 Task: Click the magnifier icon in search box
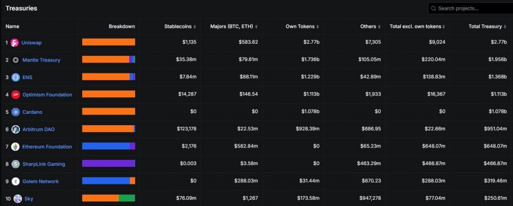click(x=434, y=9)
